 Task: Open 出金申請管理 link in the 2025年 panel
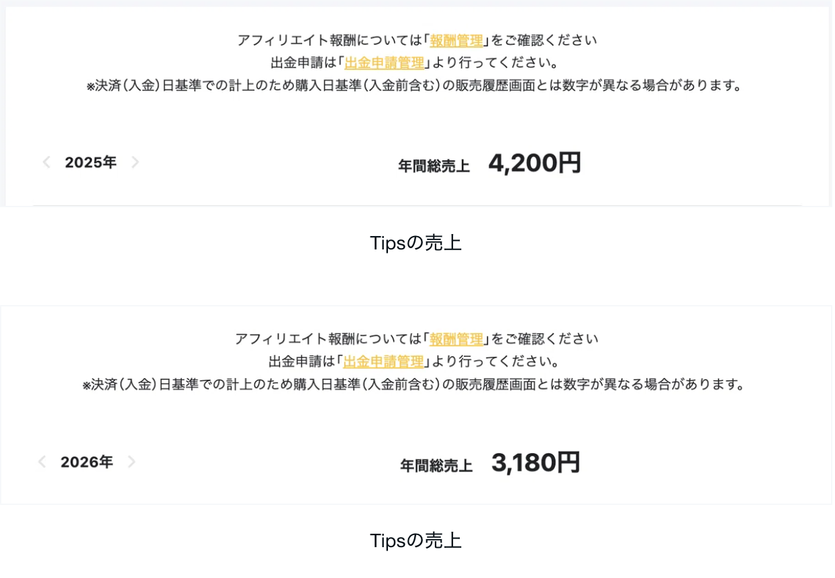coord(385,63)
